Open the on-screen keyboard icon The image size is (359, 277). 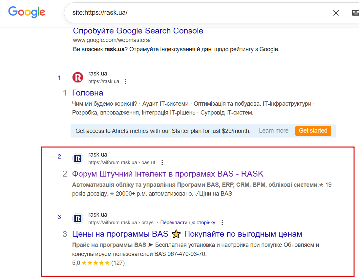355,13
